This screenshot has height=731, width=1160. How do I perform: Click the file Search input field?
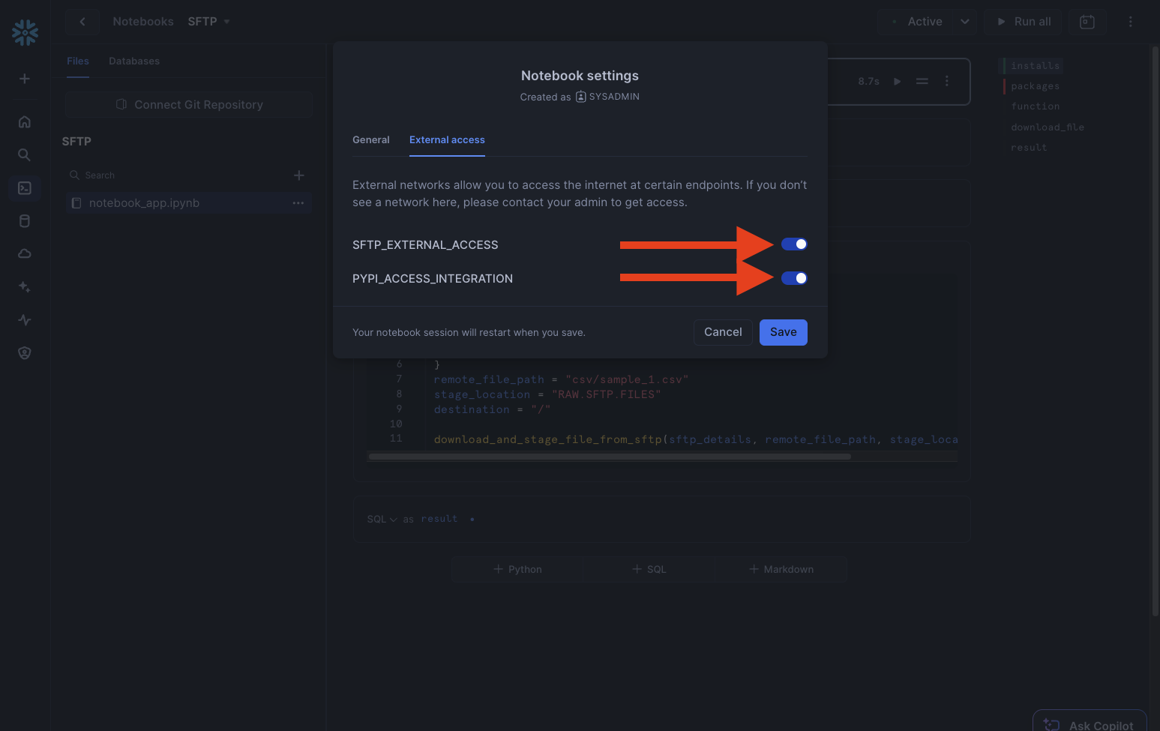pyautogui.click(x=180, y=175)
